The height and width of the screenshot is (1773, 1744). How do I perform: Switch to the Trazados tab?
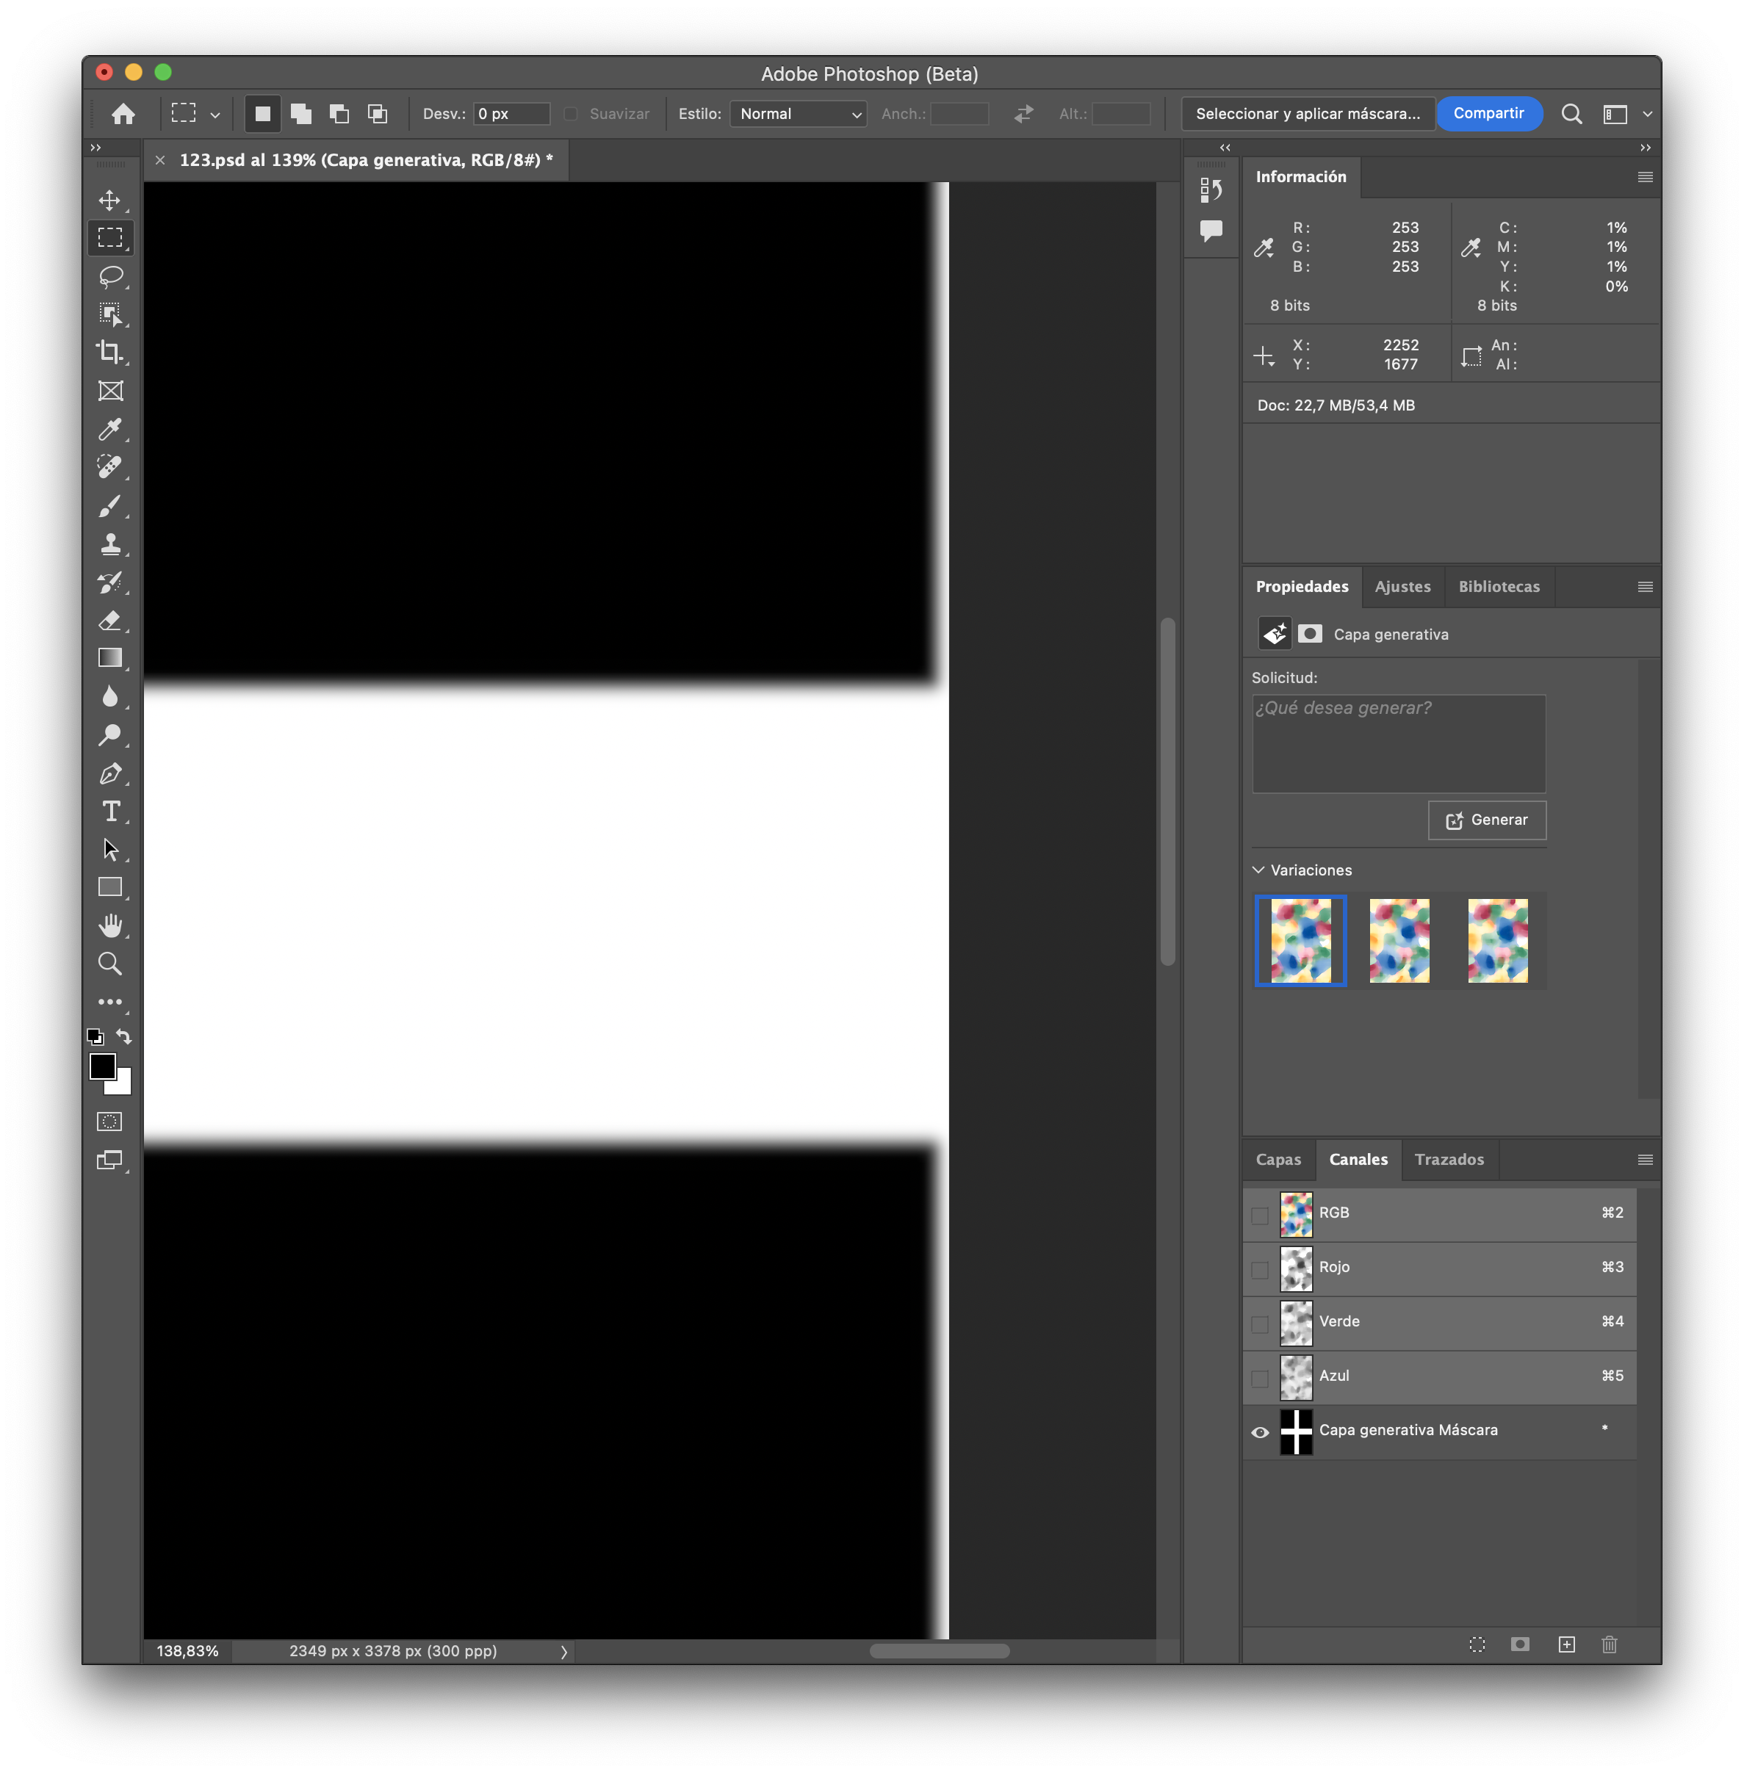pyautogui.click(x=1449, y=1160)
